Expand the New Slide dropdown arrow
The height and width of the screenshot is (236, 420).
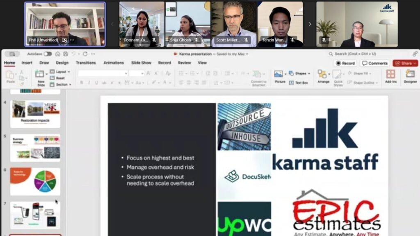(x=47, y=74)
